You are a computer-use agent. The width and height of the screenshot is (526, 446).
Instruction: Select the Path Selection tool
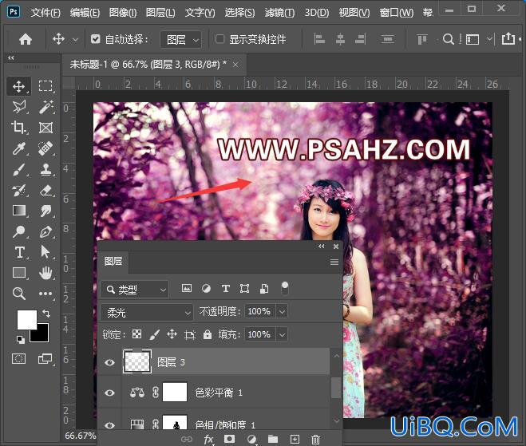(x=45, y=252)
